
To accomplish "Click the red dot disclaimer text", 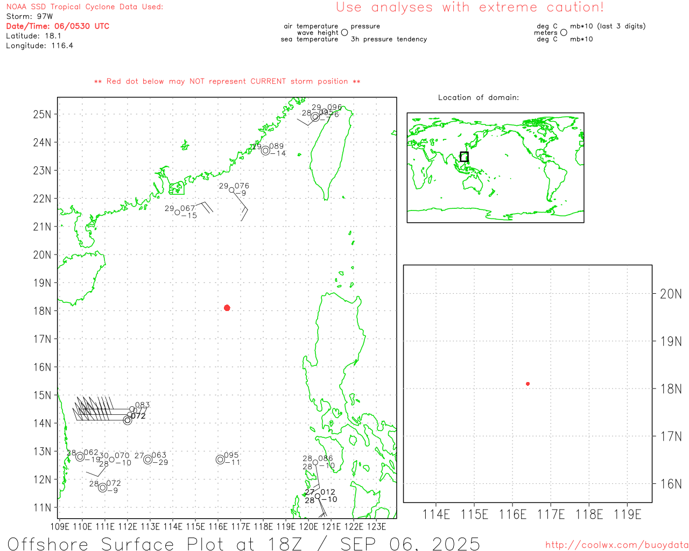I will (x=227, y=82).
